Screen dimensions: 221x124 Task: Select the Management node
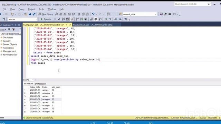[x=9, y=51]
